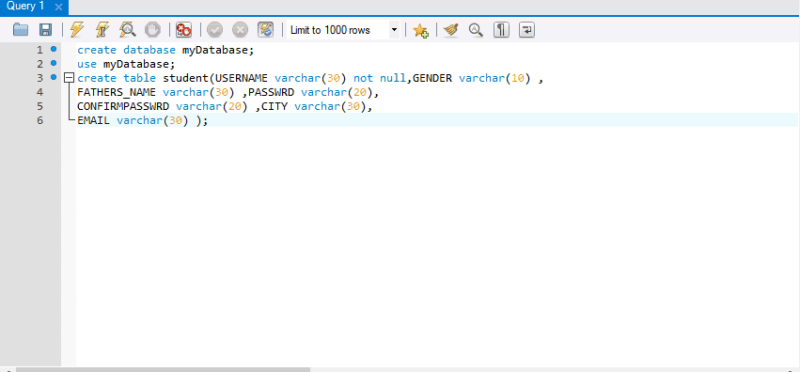
Task: Open a SQL script file
Action: pos(21,29)
